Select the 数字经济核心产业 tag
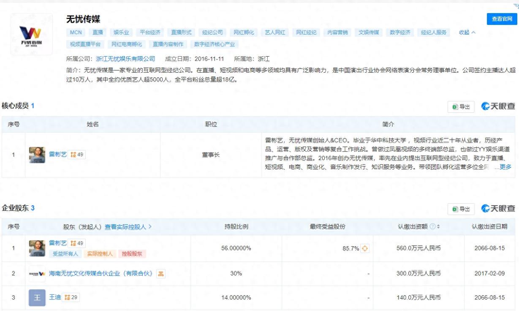 (215, 44)
